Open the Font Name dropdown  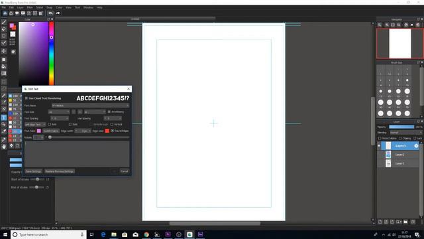click(x=90, y=106)
